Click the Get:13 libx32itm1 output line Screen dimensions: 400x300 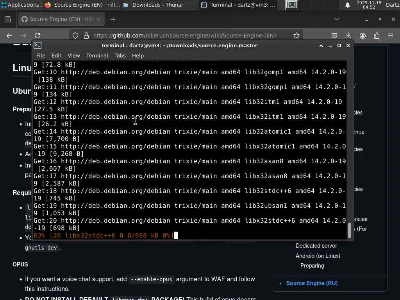(189, 120)
